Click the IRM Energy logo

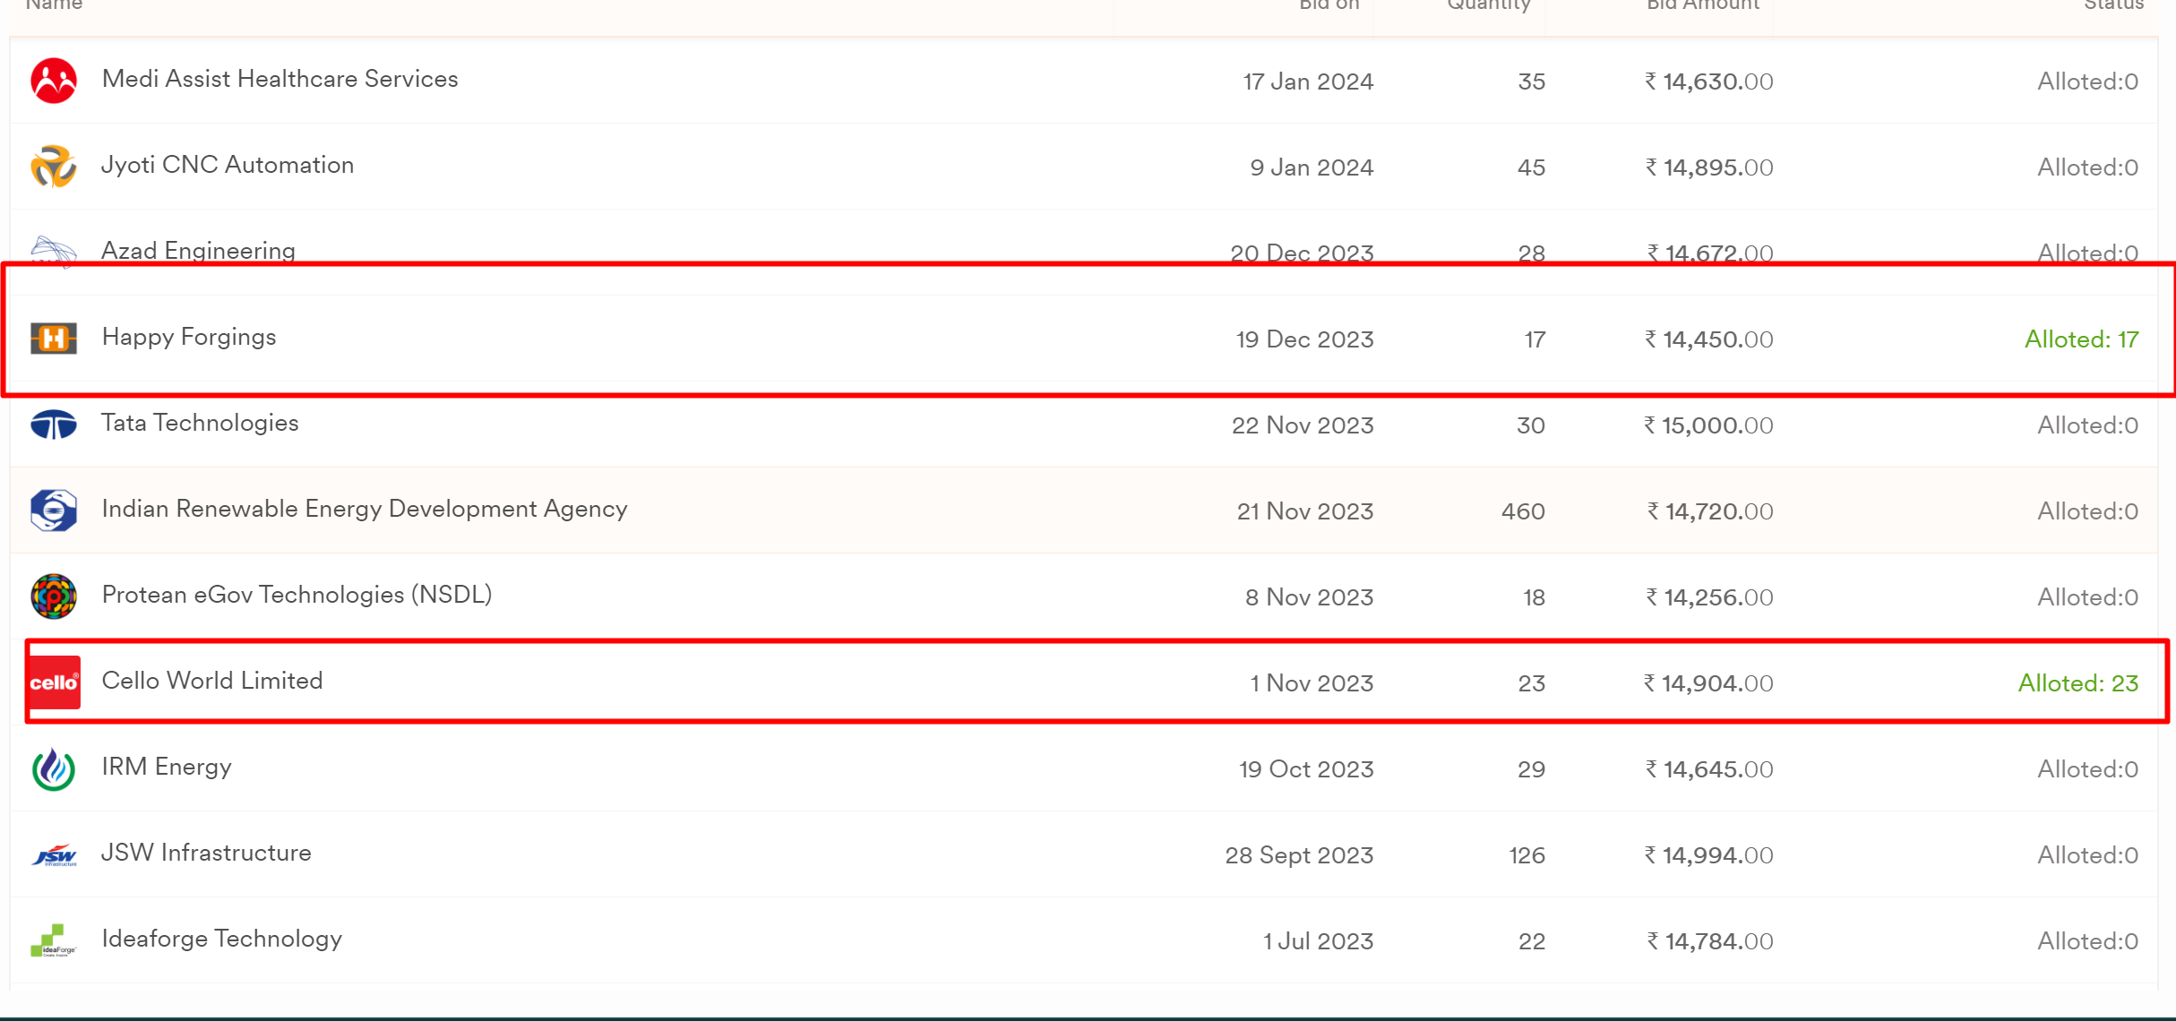pyautogui.click(x=54, y=768)
